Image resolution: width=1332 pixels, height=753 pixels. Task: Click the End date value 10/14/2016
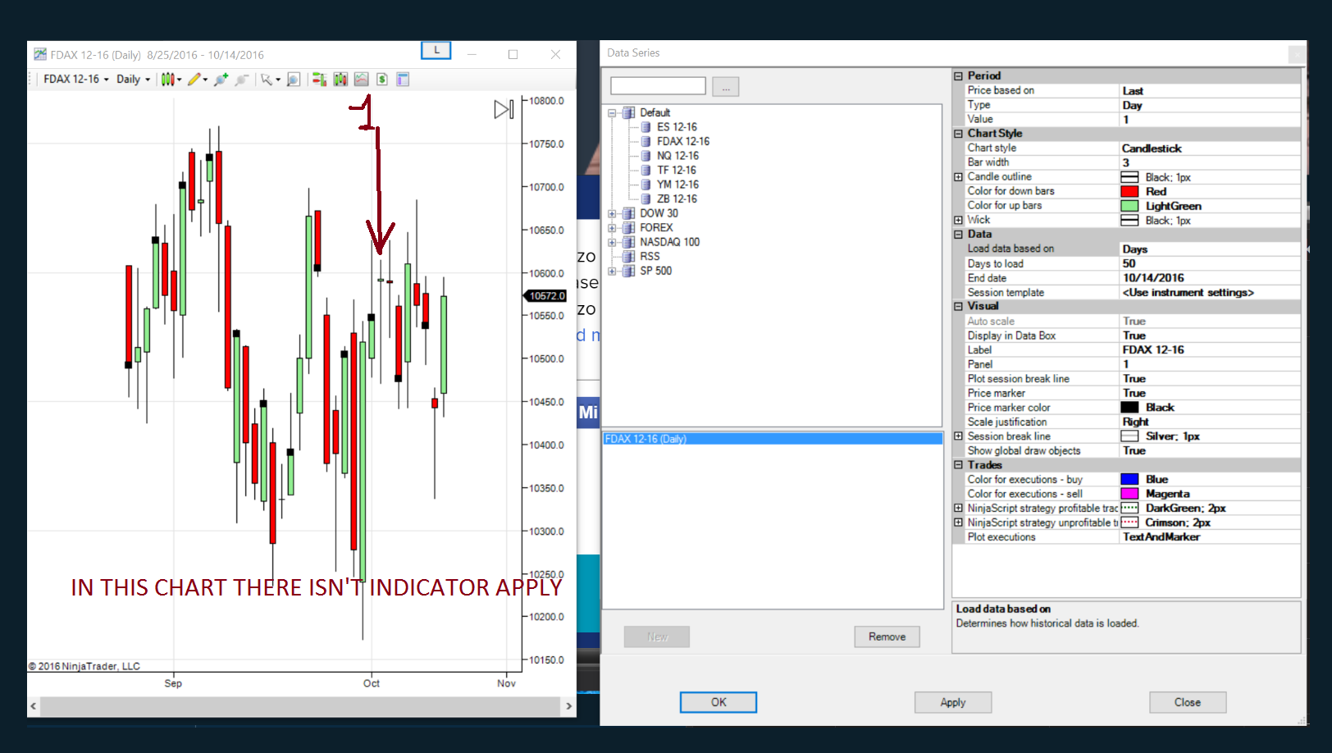(1210, 278)
